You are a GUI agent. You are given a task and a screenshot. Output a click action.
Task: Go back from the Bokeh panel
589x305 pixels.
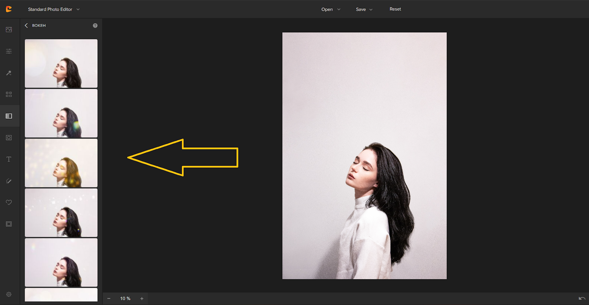pos(27,26)
